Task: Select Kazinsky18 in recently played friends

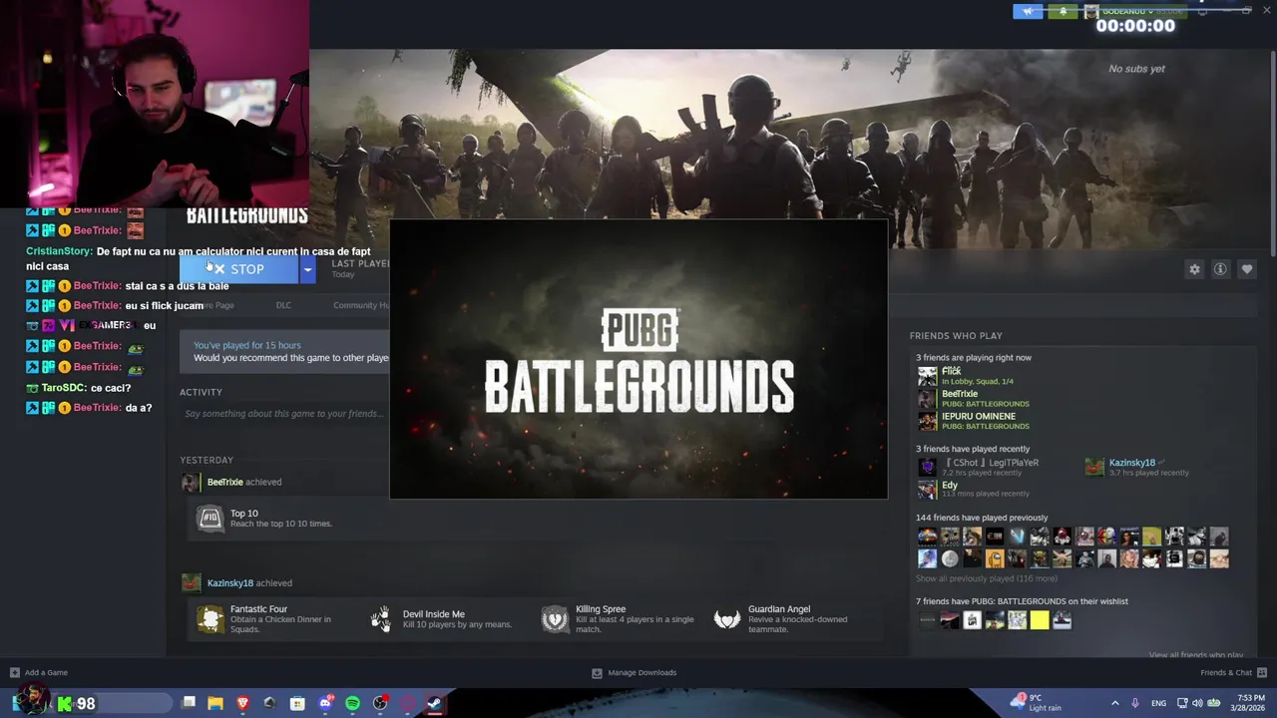Action: [x=1132, y=463]
